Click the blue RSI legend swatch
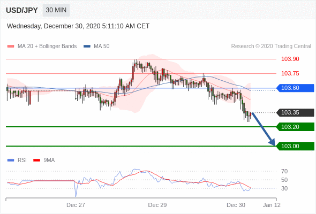 click(x=11, y=160)
